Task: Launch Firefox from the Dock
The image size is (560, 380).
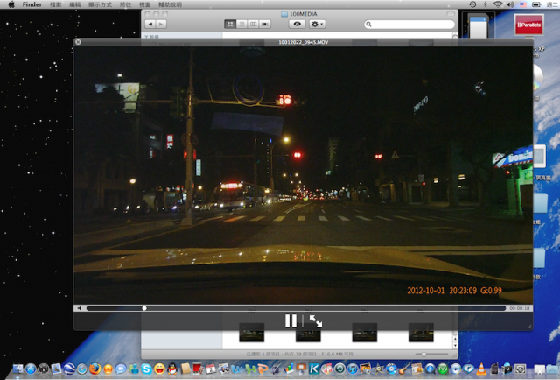Action: pos(95,369)
